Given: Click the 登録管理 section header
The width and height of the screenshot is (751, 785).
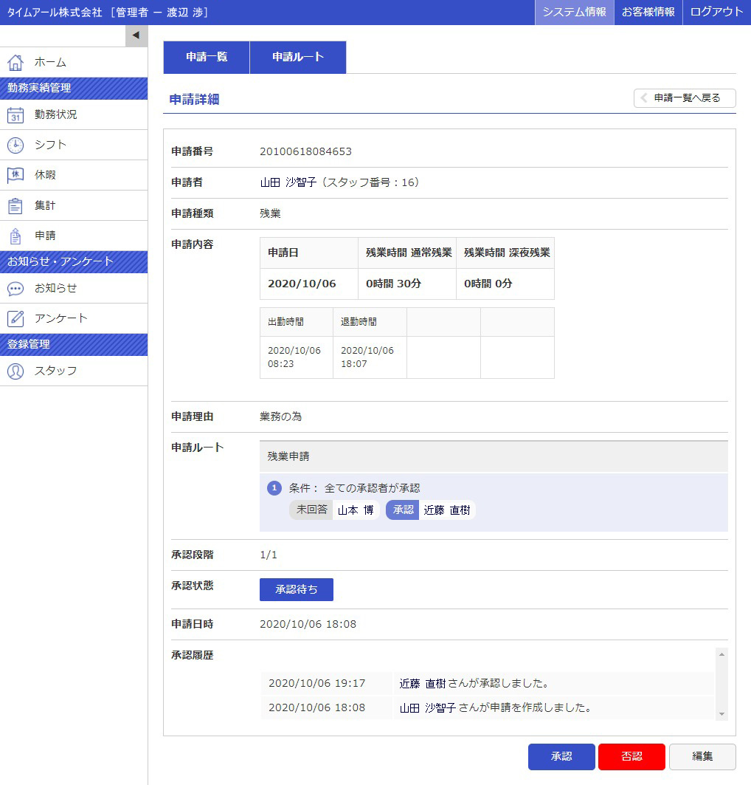Looking at the screenshot, I should click(74, 345).
